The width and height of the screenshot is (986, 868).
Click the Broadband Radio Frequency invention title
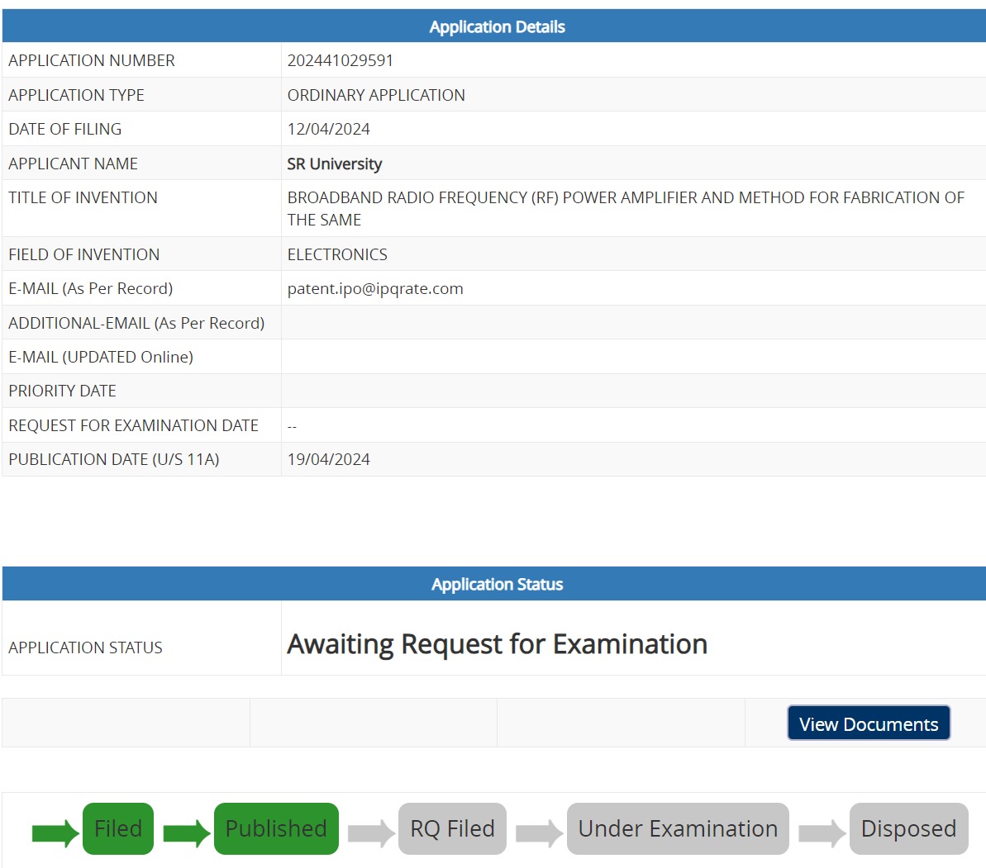626,198
